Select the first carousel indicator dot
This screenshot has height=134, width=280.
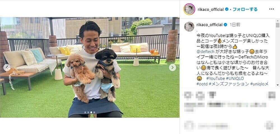click(85, 112)
